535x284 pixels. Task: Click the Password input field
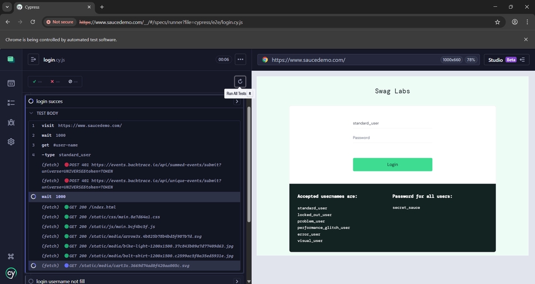point(392,138)
